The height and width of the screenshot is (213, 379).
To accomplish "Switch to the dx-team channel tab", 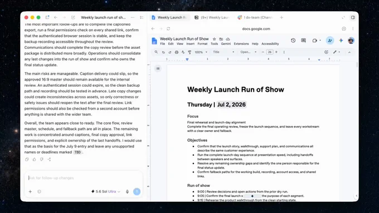I will point(256,17).
